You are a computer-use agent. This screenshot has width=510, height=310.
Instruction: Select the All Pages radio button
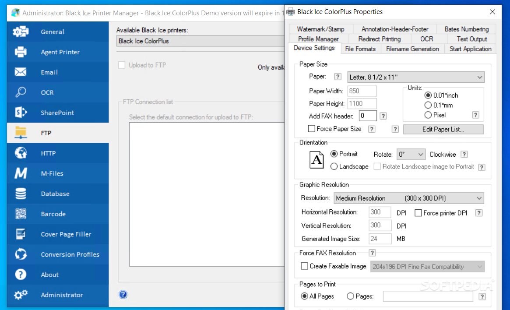click(x=304, y=296)
